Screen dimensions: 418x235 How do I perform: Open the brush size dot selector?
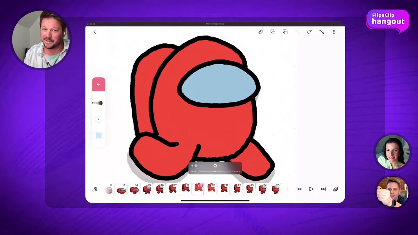[x=99, y=119]
